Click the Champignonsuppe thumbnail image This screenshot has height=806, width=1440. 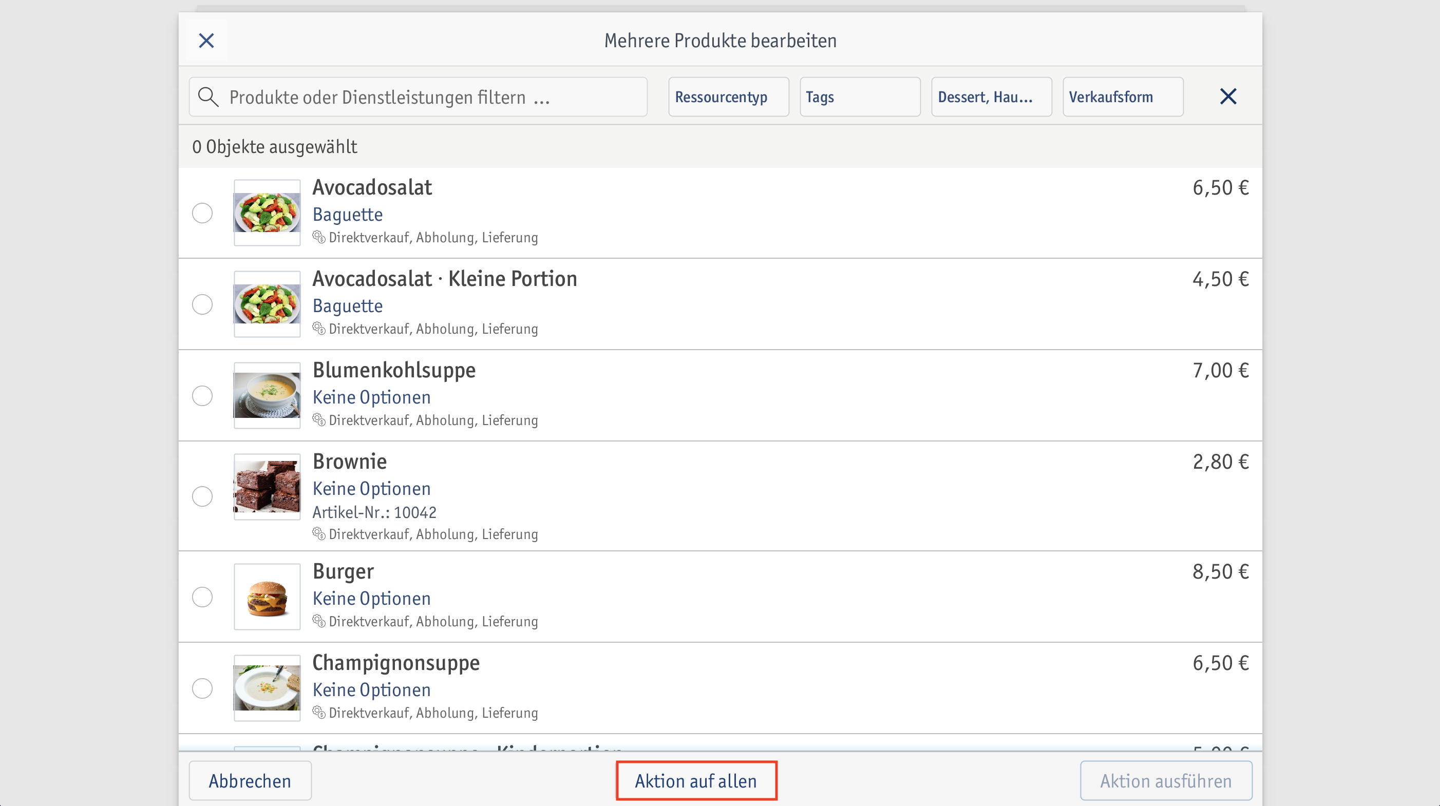267,688
